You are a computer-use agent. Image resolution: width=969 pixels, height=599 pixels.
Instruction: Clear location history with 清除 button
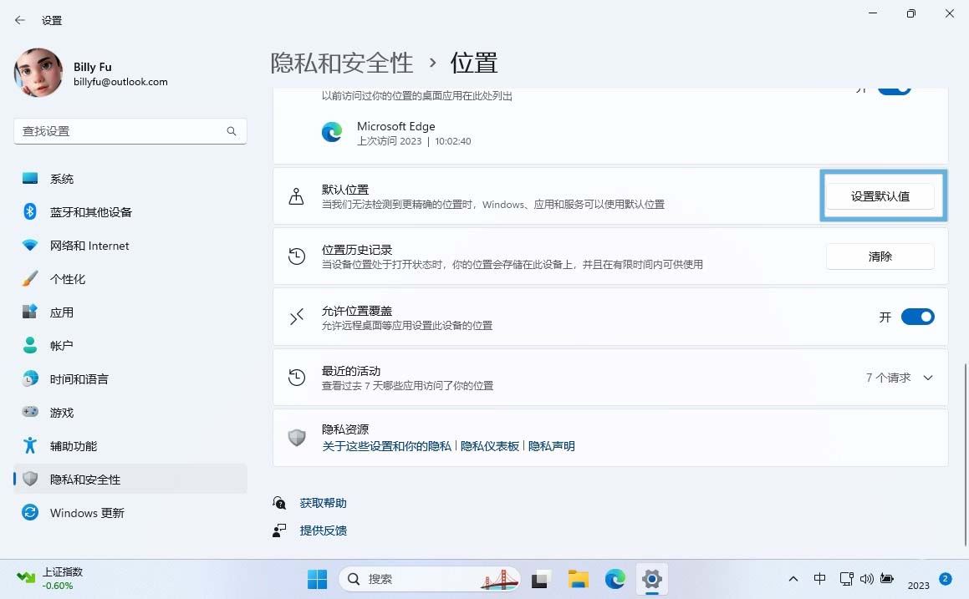[x=880, y=256]
